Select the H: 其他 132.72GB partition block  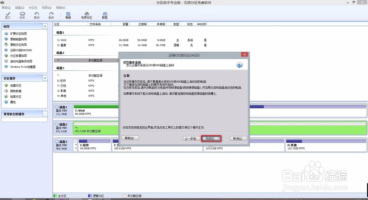point(326,145)
